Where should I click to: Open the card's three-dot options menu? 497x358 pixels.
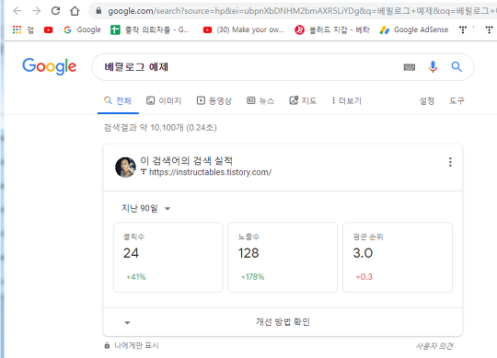(x=450, y=162)
